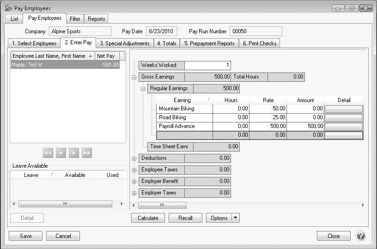Open detail button for Payroll Advance row
Image resolution: width=377 pixels, height=249 pixels.
coord(343,127)
